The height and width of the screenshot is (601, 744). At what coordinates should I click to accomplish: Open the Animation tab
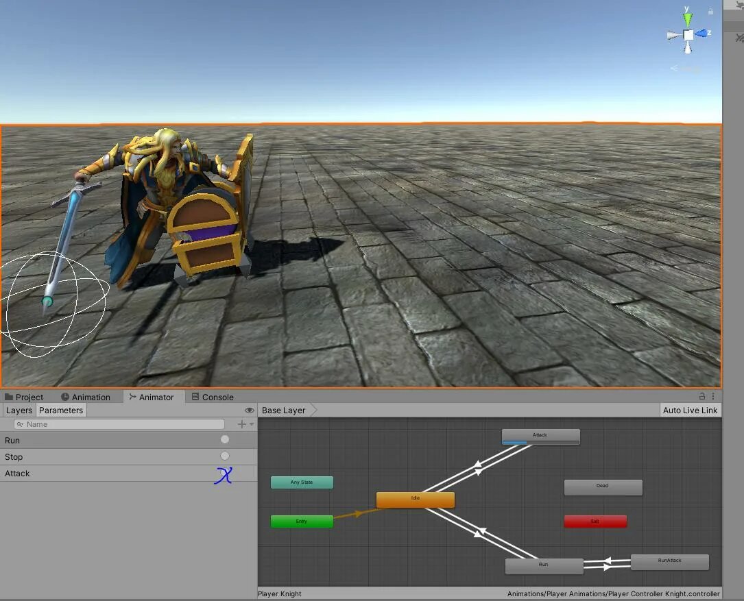click(86, 397)
